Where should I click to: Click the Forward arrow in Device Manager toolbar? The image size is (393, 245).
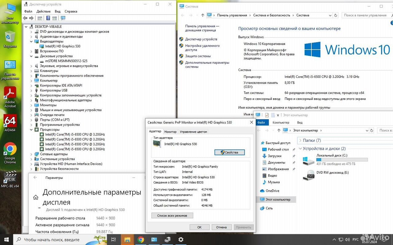tap(31, 18)
